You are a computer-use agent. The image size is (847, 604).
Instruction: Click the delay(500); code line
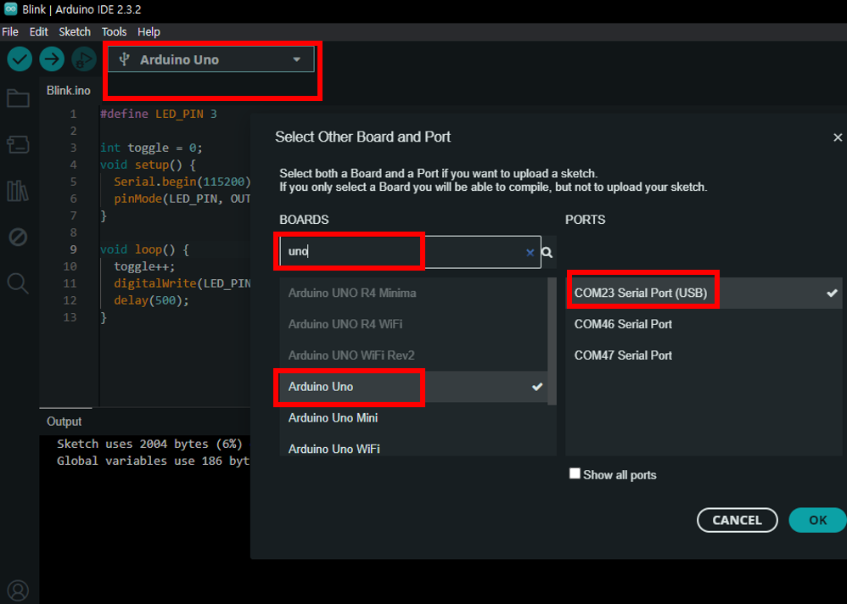152,300
